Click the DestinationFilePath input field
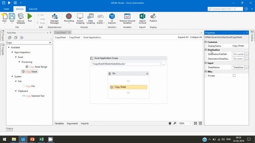The image size is (255, 143). tap(238, 54)
